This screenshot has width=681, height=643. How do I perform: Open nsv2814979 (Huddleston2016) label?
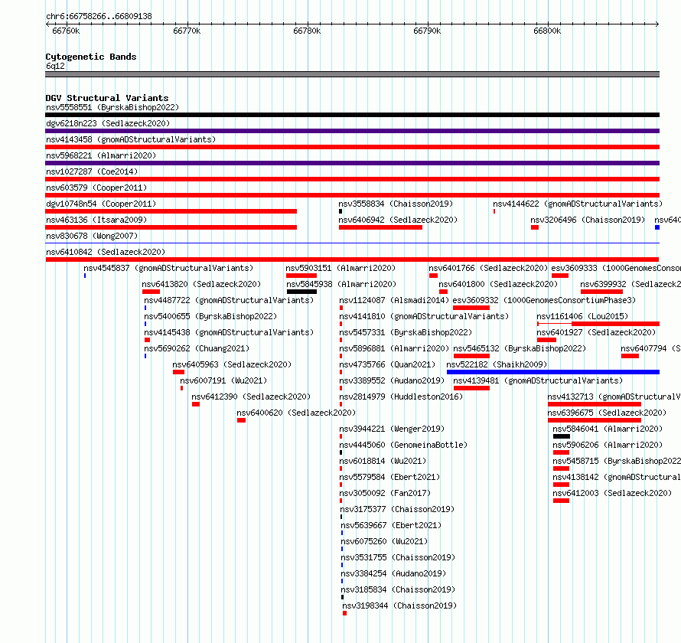click(x=401, y=397)
